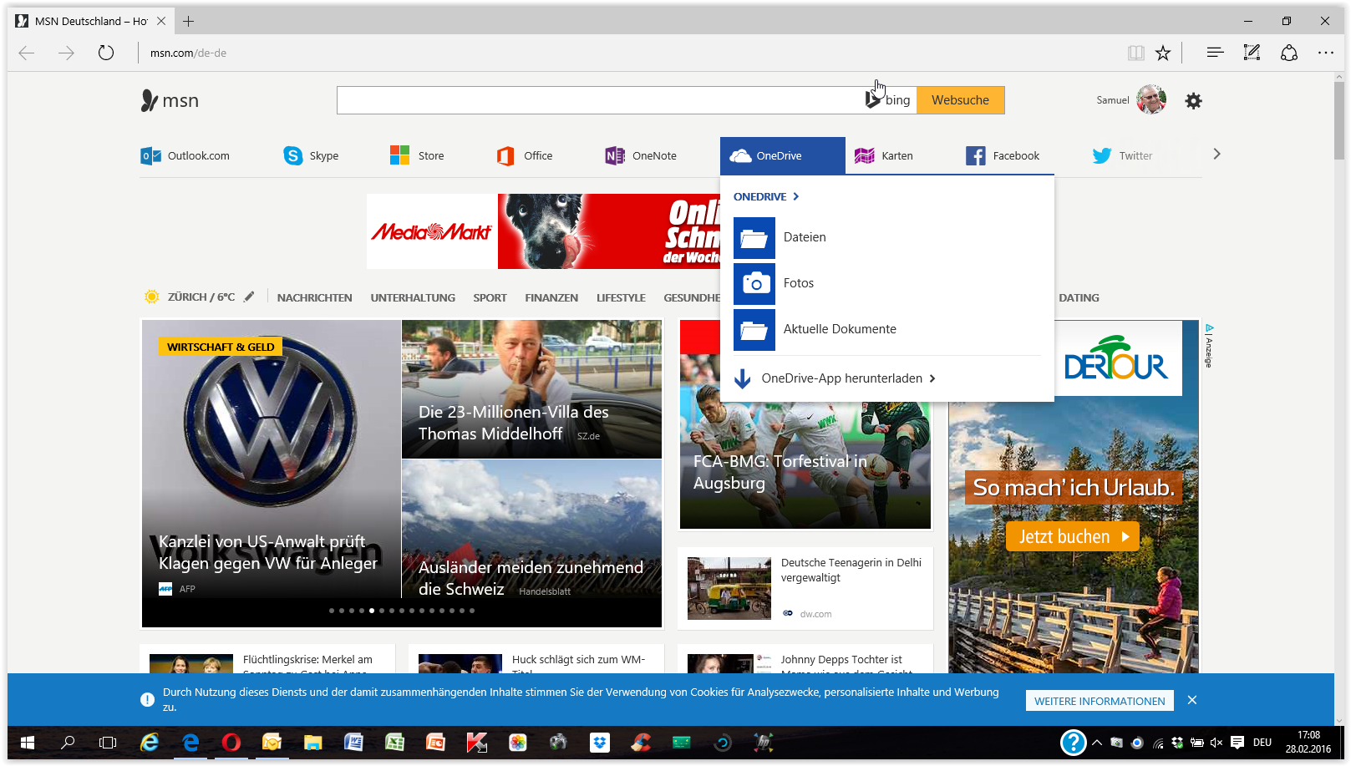Open the OneNote shortcut
The height and width of the screenshot is (766, 1351).
click(x=641, y=155)
